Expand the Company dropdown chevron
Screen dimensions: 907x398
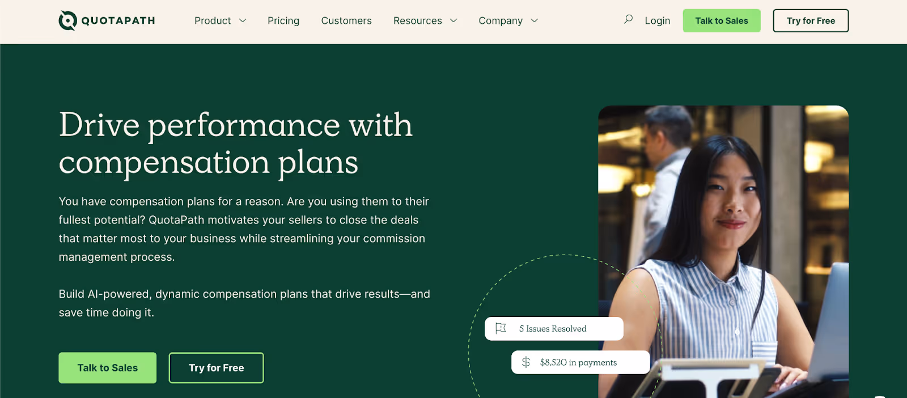tap(534, 20)
